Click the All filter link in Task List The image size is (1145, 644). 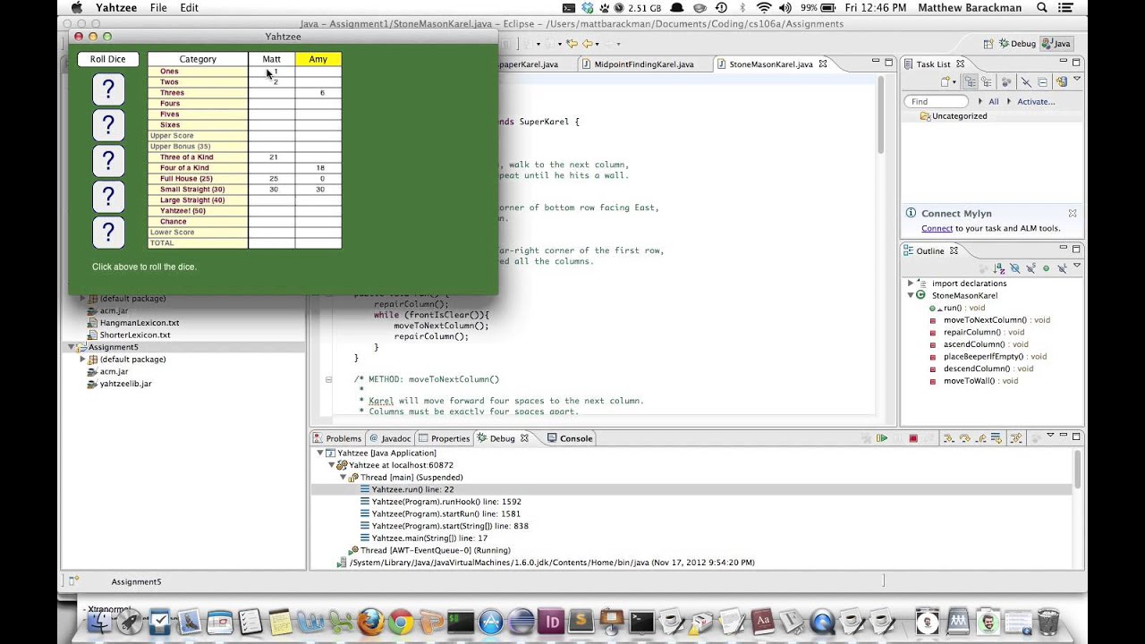click(993, 101)
